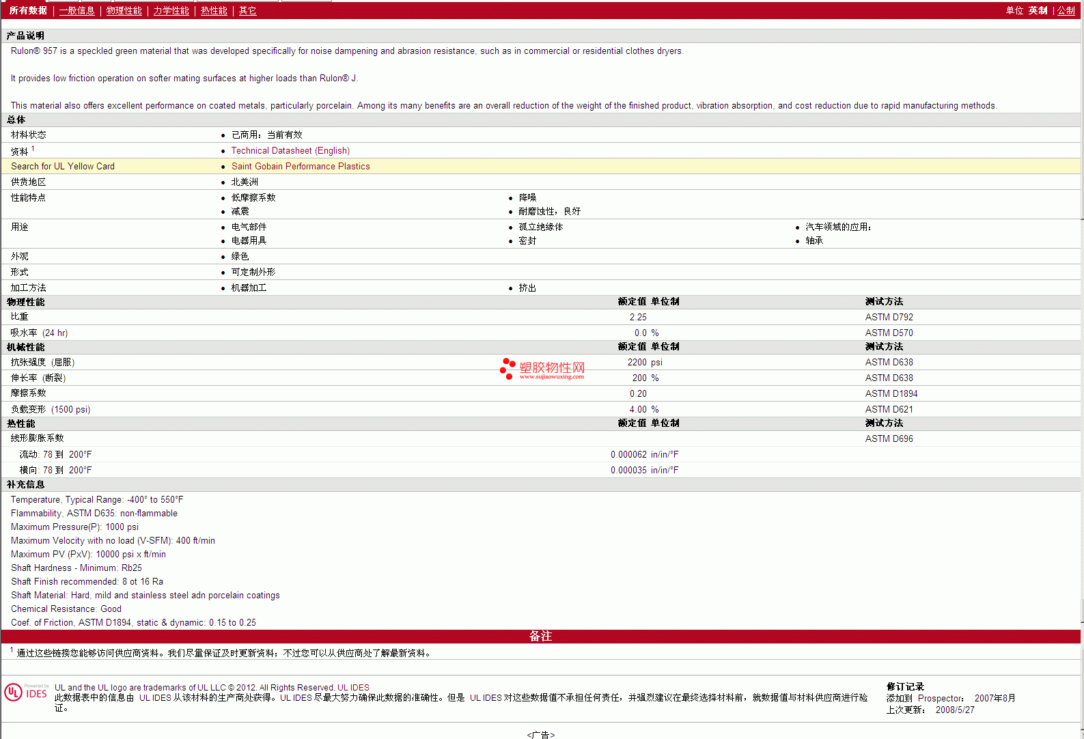Click the 备注 red header bar
Screen dimensions: 1084x739
540,637
